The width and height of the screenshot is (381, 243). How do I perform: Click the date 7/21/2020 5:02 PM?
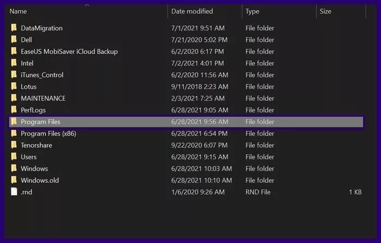(199, 40)
